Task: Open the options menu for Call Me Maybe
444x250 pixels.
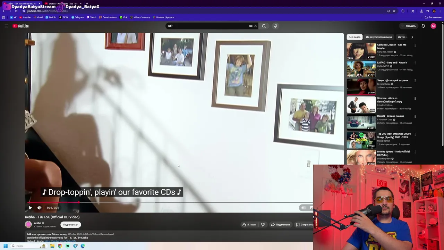Action: [x=415, y=45]
